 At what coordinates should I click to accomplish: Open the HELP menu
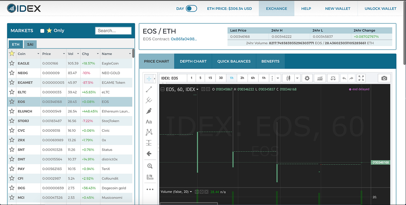tap(306, 8)
